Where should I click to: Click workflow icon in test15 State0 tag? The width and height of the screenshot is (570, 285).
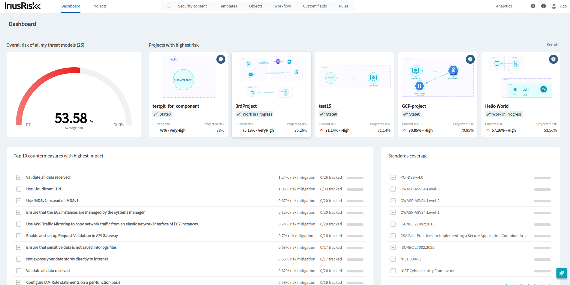pyautogui.click(x=322, y=114)
